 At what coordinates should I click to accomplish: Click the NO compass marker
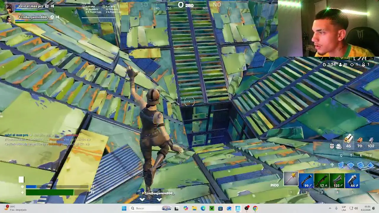217,5
